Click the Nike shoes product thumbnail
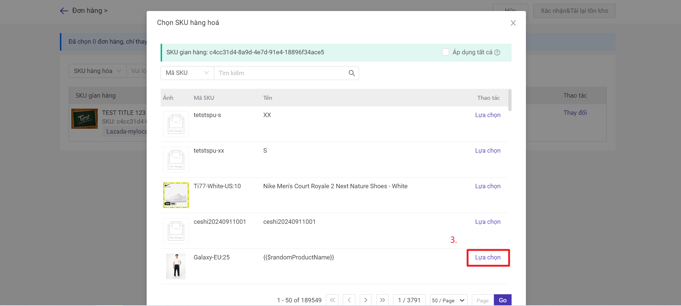 click(x=176, y=195)
